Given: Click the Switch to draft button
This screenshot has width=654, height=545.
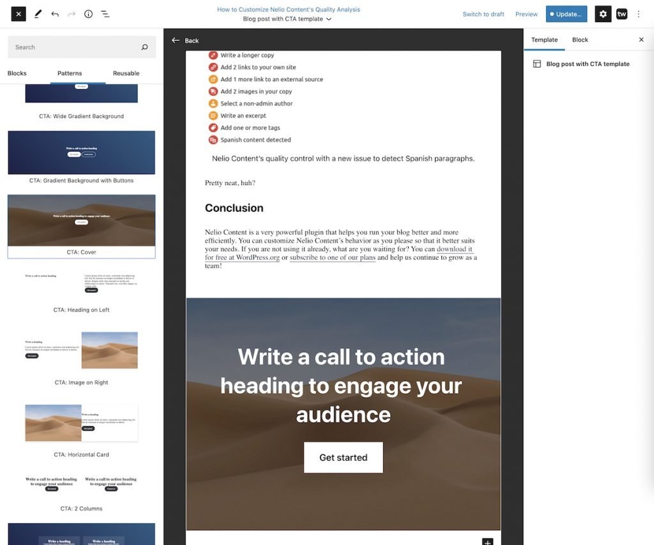Looking at the screenshot, I should pyautogui.click(x=483, y=14).
